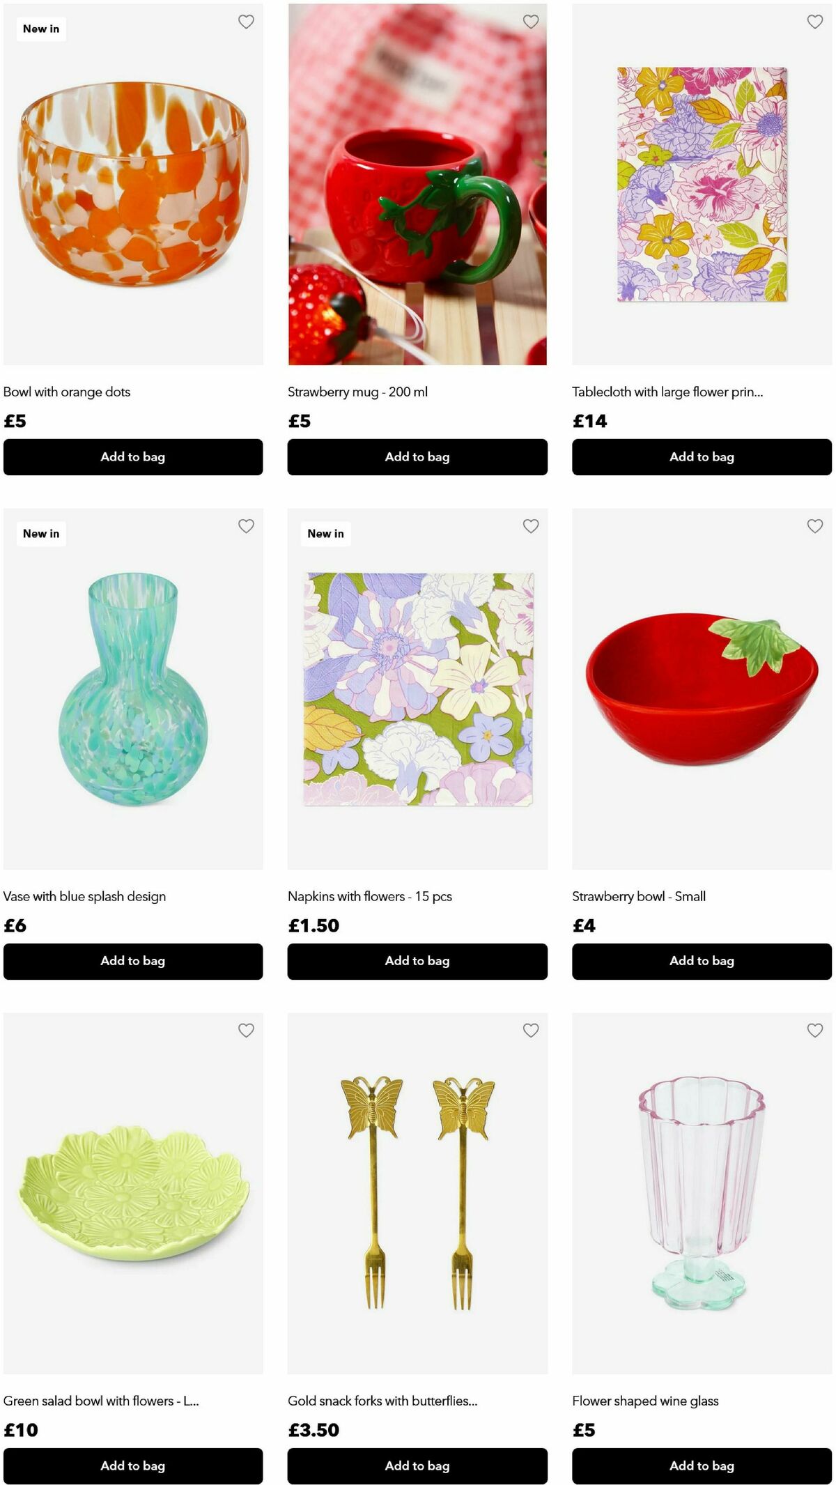Click heart icon on Strawberry mug
The height and width of the screenshot is (1485, 836).
click(x=531, y=22)
